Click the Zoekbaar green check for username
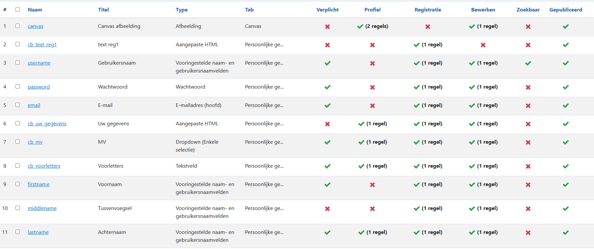Image resolution: width=594 pixels, height=249 pixels. (528, 63)
